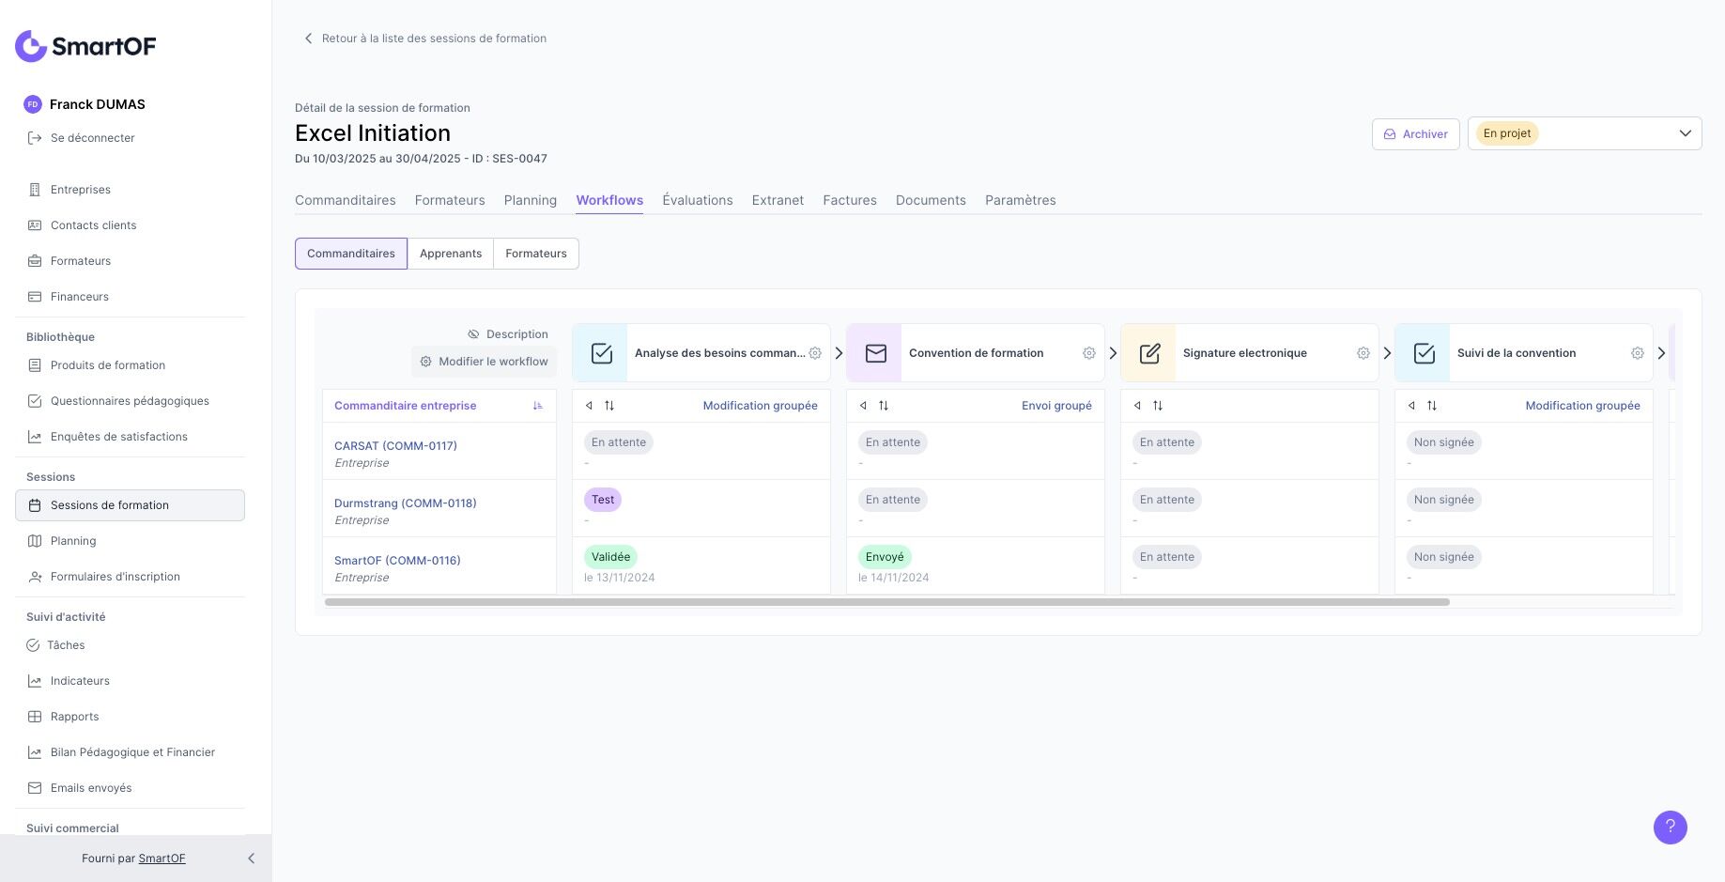Image resolution: width=1725 pixels, height=882 pixels.
Task: Click the pen icon of Signature electronique
Action: coord(1149,353)
